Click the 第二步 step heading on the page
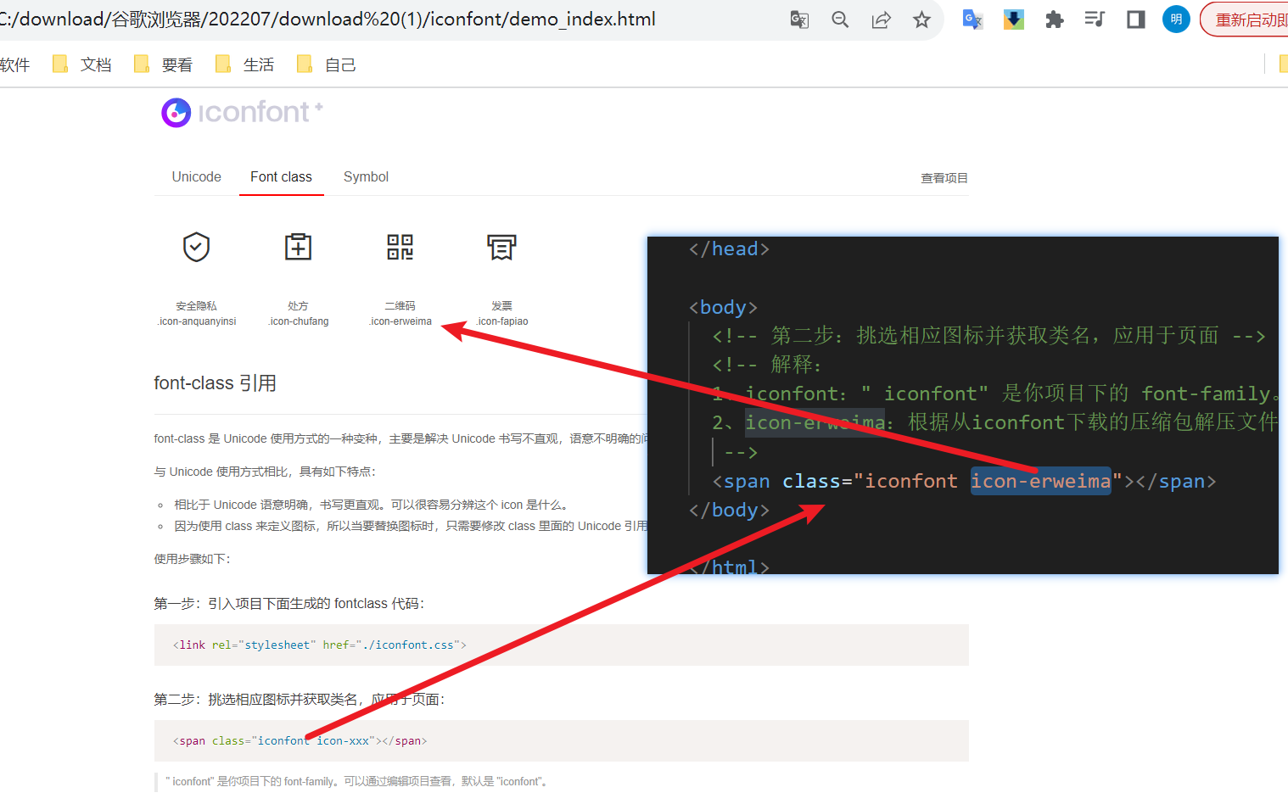Viewport: 1288px width, 804px height. pyautogui.click(x=299, y=700)
